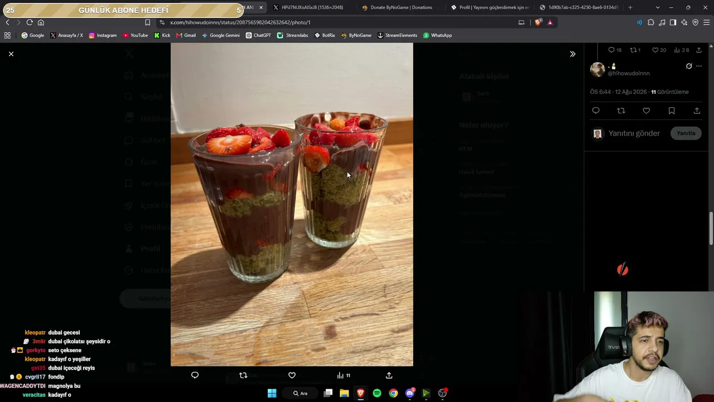Click the x.com URL in the address bar

coord(240,22)
